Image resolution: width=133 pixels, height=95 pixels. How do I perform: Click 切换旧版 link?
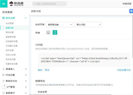tap(127, 4)
